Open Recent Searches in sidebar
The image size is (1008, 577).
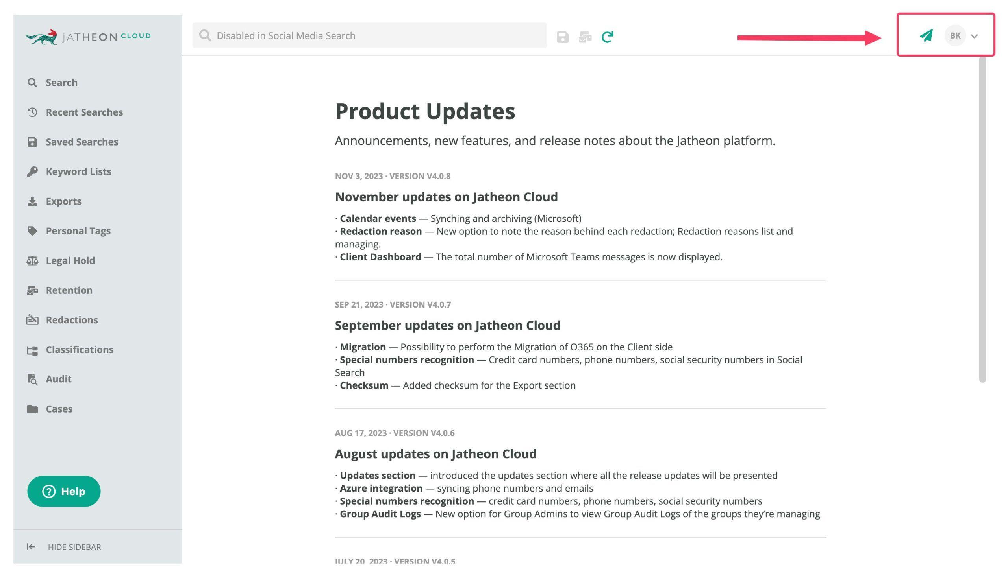(84, 112)
